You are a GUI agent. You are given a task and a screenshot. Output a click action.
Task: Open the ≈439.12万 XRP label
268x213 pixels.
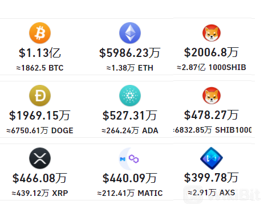40,193
